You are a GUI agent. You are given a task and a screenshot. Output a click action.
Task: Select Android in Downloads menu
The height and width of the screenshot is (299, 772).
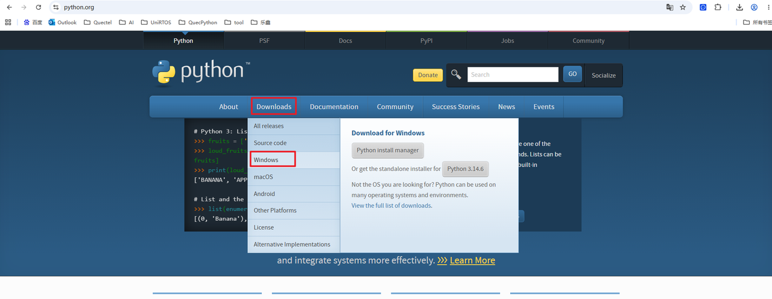pyautogui.click(x=294, y=194)
